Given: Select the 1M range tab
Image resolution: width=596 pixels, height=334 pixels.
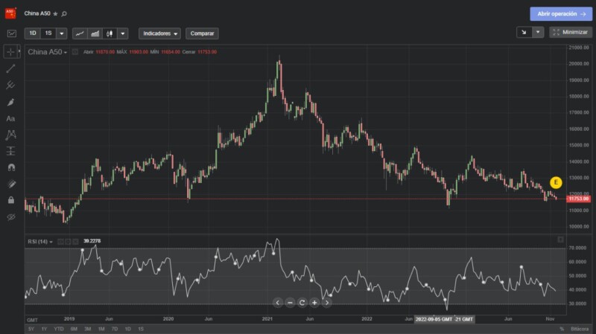Looking at the screenshot, I should click(101, 329).
